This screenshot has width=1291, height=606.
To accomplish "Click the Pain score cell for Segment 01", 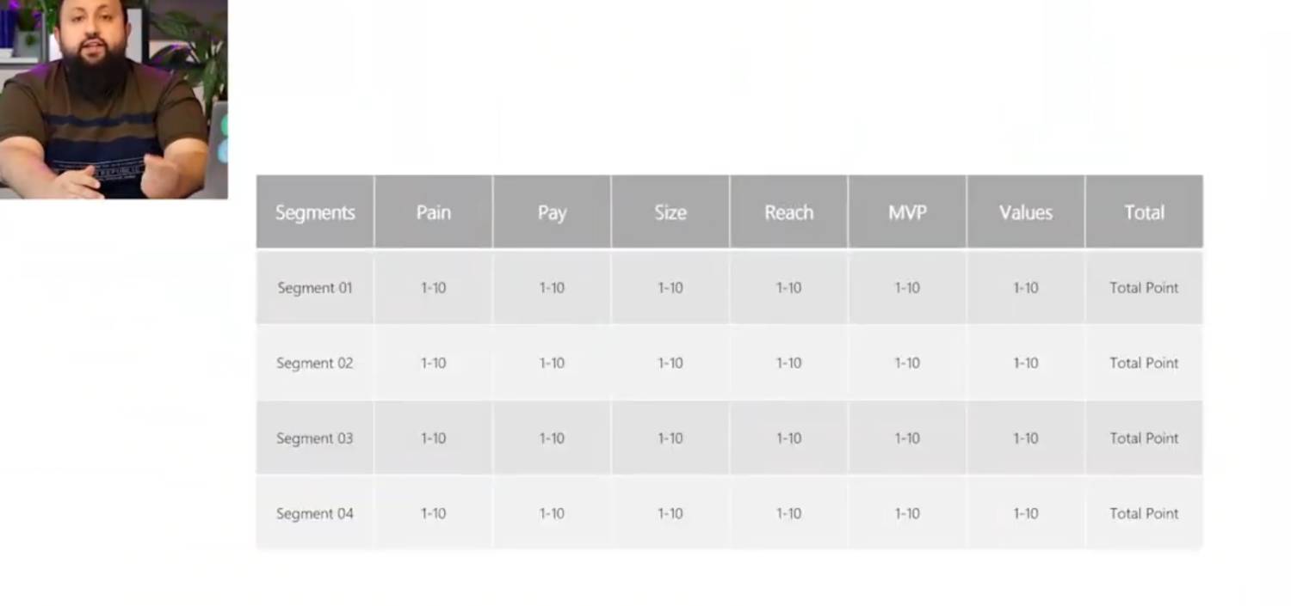I will click(x=434, y=288).
